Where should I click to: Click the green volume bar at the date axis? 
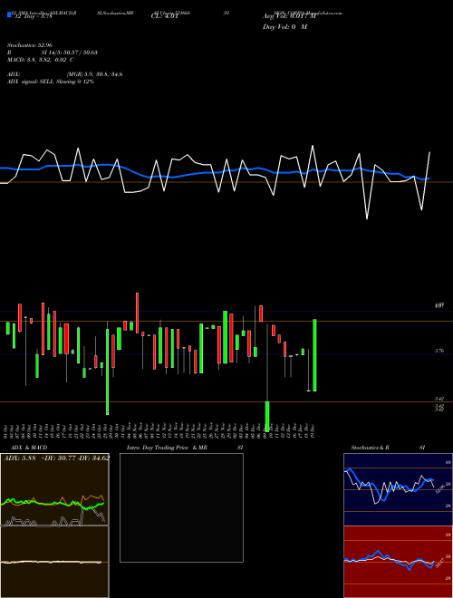click(x=267, y=416)
